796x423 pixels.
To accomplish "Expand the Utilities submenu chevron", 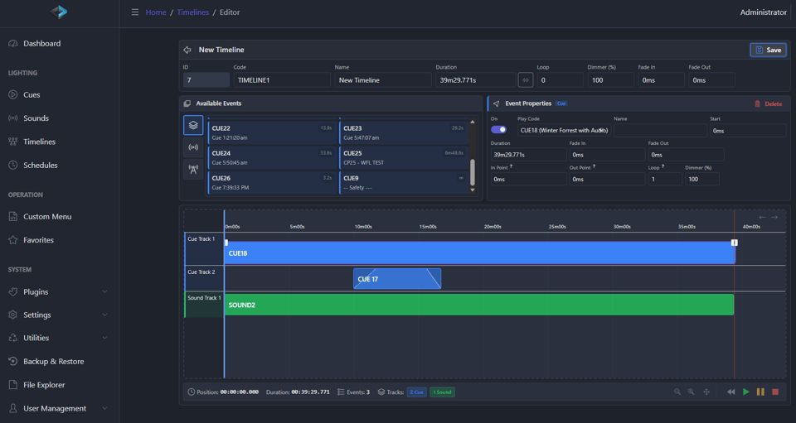I will coord(104,338).
